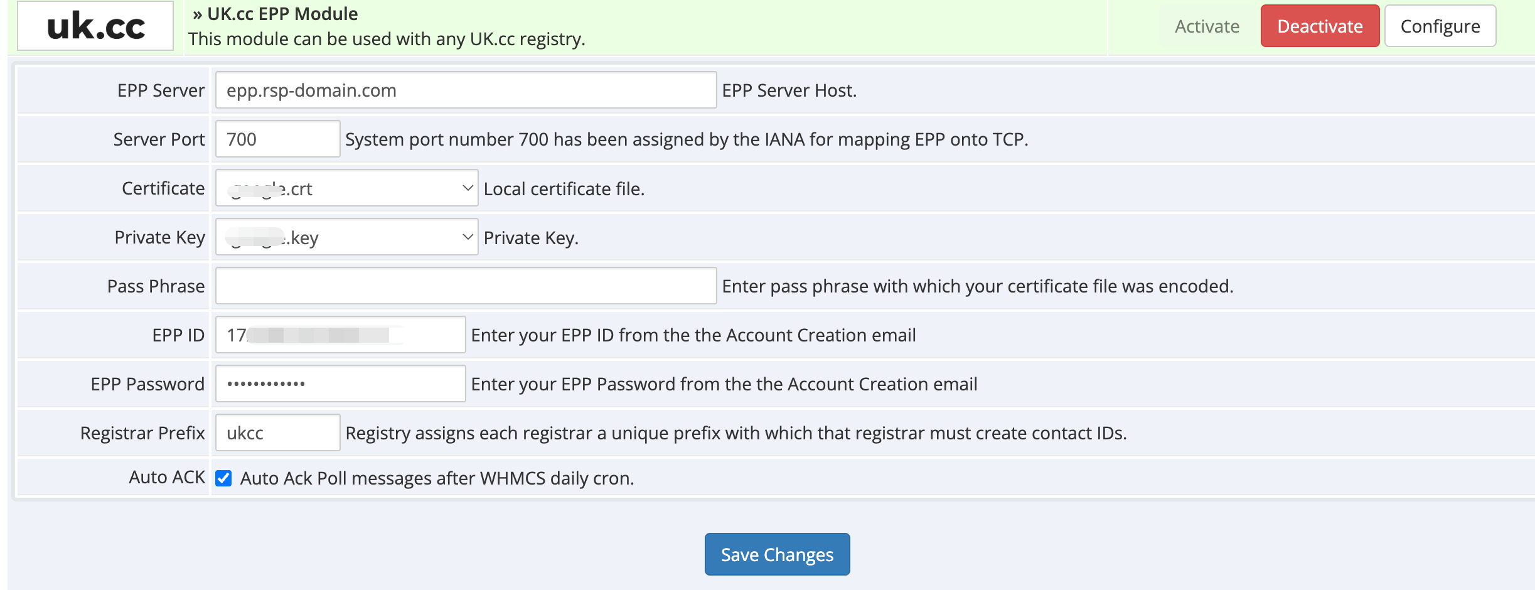This screenshot has width=1535, height=590.
Task: Click the uk.cc logo image
Action: coord(95,26)
